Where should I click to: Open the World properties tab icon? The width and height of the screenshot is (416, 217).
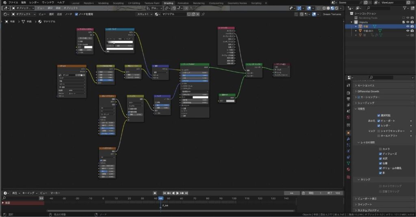pos(348,117)
